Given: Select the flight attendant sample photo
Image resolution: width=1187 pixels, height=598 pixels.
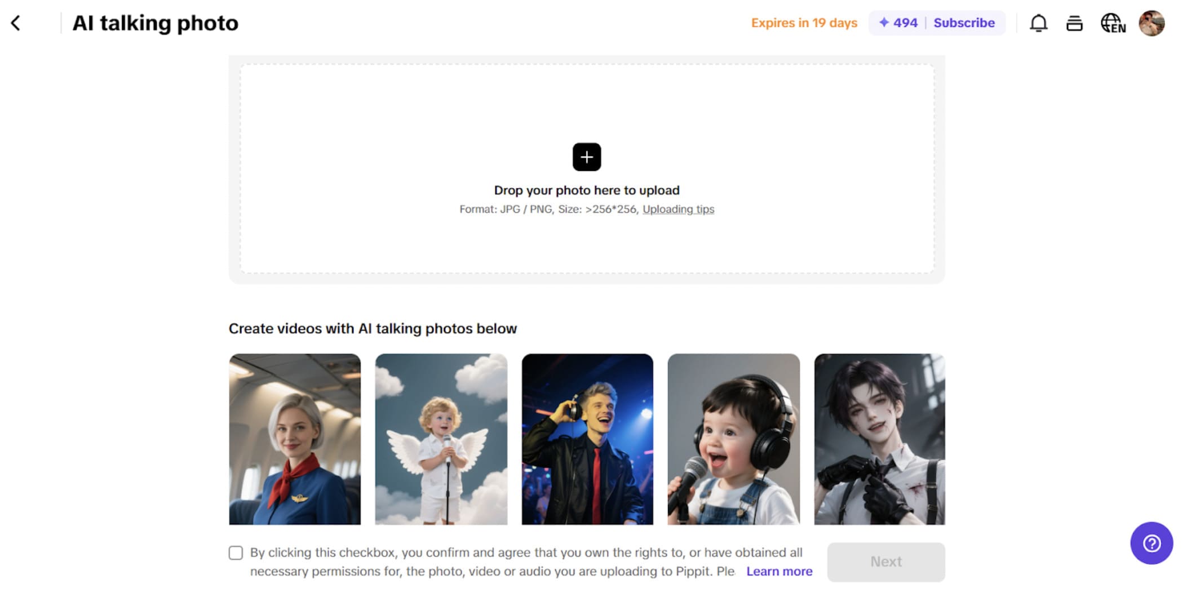Looking at the screenshot, I should (295, 440).
